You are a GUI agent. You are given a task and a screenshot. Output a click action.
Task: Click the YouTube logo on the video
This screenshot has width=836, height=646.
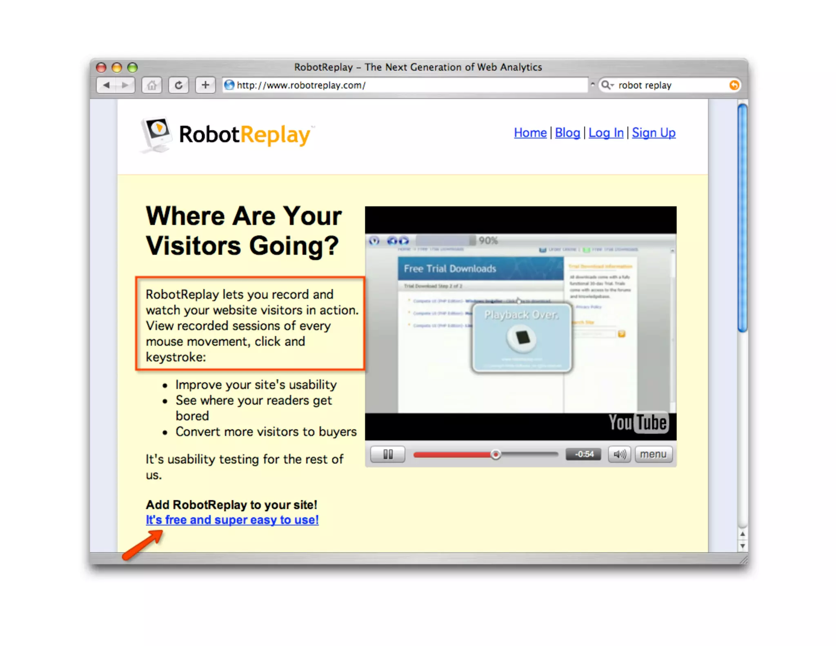click(x=638, y=423)
